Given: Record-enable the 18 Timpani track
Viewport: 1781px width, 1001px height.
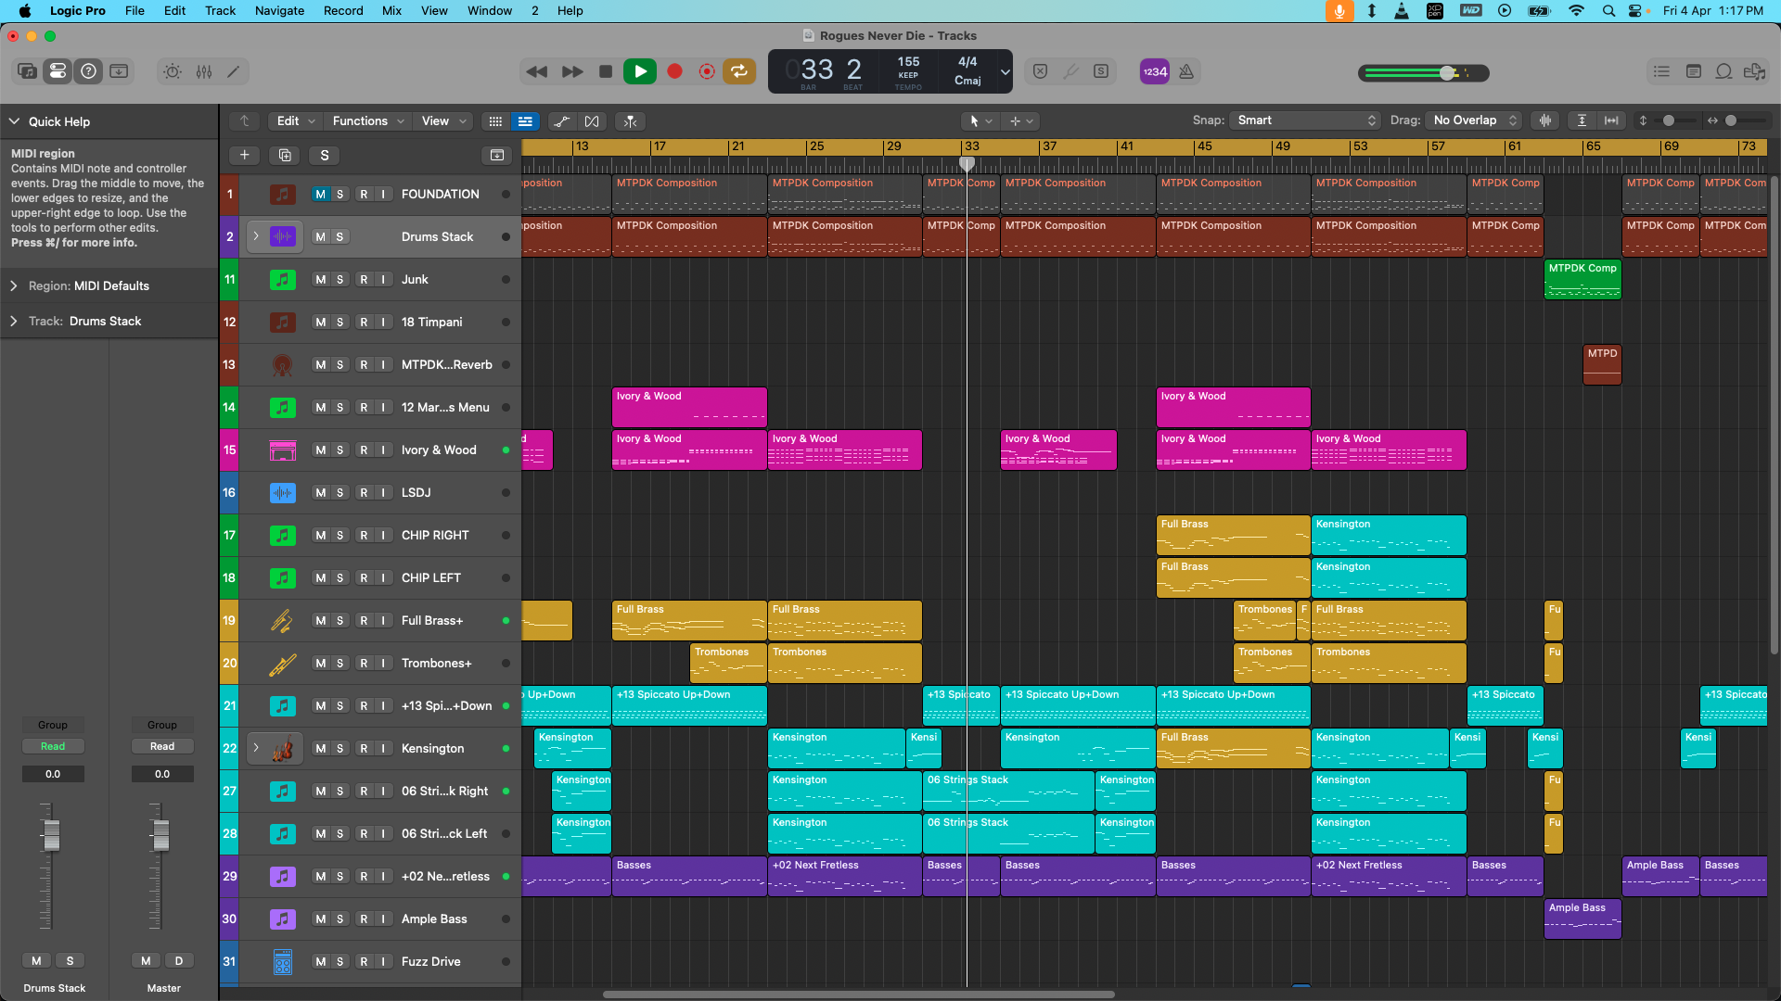Looking at the screenshot, I should [364, 323].
